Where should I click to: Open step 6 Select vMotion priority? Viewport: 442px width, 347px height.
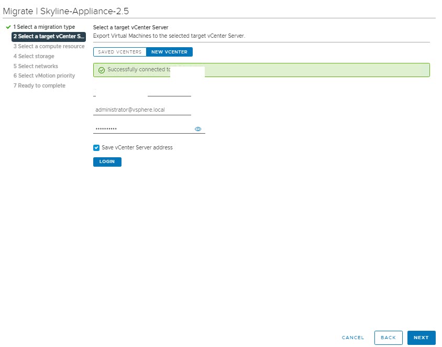(44, 76)
